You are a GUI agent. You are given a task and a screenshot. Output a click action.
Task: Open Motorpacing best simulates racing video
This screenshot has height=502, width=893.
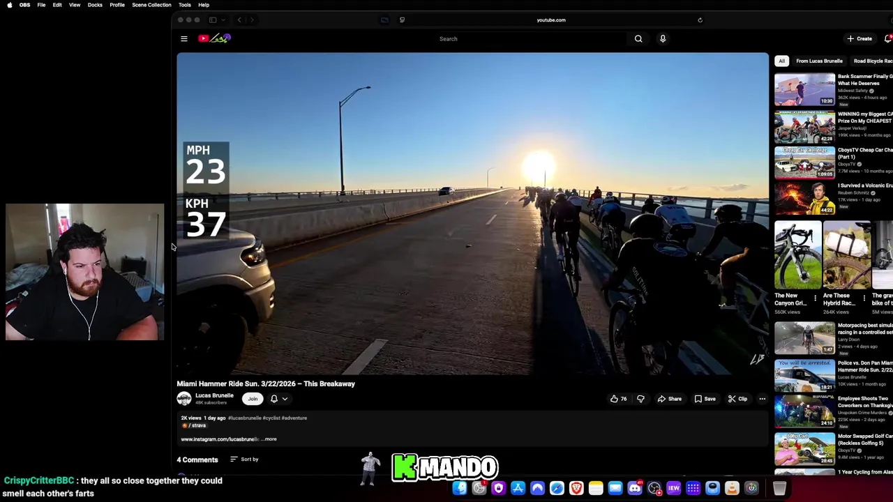[x=804, y=338]
